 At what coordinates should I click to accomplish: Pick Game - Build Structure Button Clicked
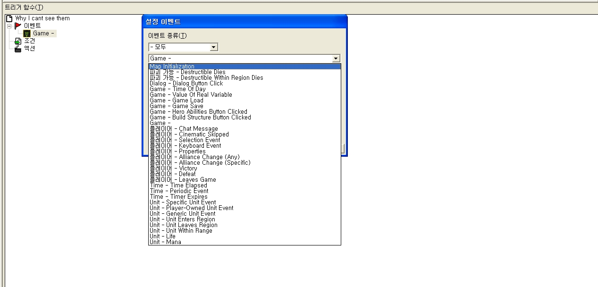pyautogui.click(x=244, y=118)
